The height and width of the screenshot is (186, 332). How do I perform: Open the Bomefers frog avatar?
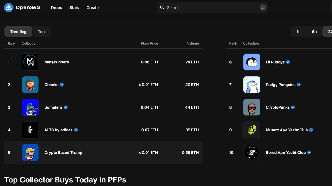[30, 107]
